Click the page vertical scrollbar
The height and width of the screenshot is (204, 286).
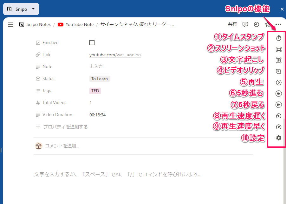pyautogui.click(x=284, y=133)
